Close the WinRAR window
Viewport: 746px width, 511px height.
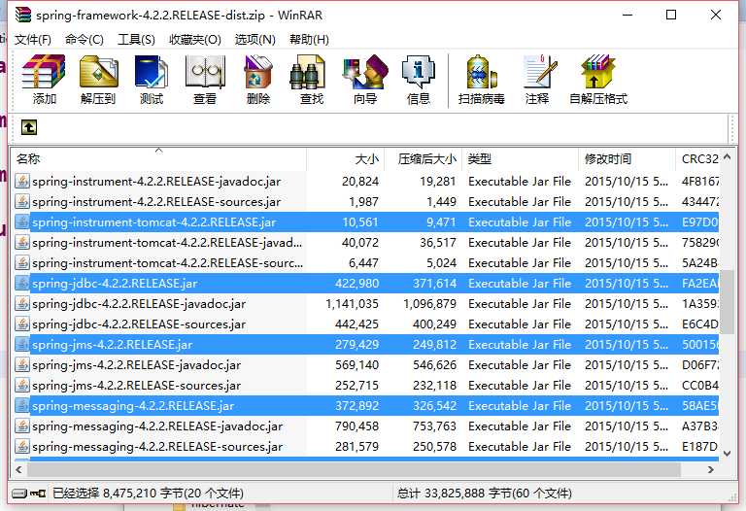click(x=716, y=15)
